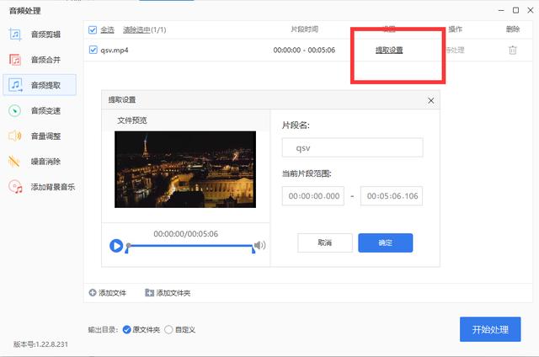The height and width of the screenshot is (357, 539).
Task: Click the 音频提取 extraction icon
Action: [15, 85]
